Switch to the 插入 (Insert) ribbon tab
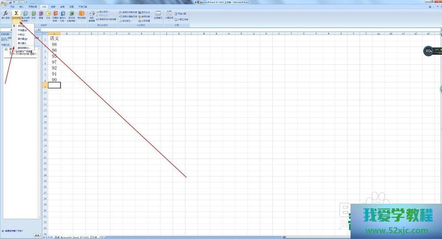The width and height of the screenshot is (442, 239). click(x=21, y=7)
